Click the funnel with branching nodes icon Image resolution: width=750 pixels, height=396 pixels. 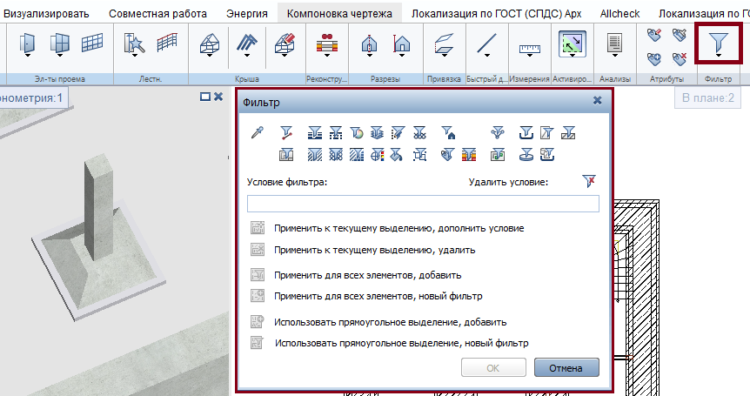tap(498, 132)
